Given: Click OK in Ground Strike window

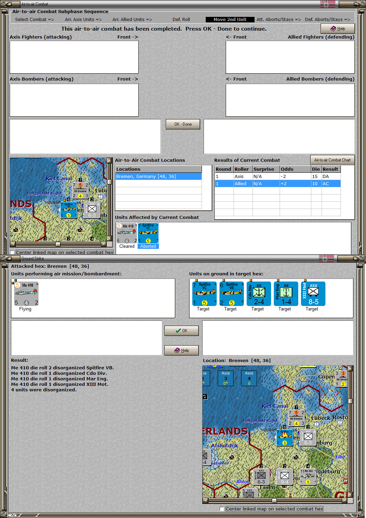Looking at the screenshot, I should (181, 331).
